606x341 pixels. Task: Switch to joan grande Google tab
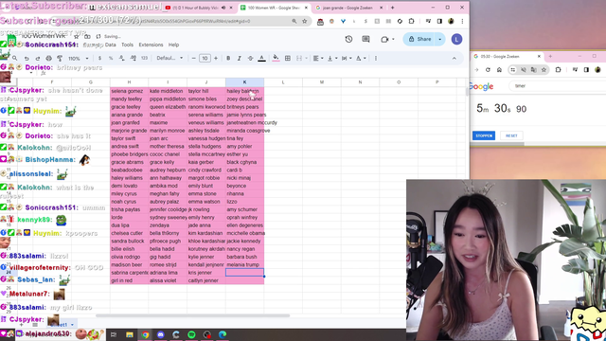point(348,8)
